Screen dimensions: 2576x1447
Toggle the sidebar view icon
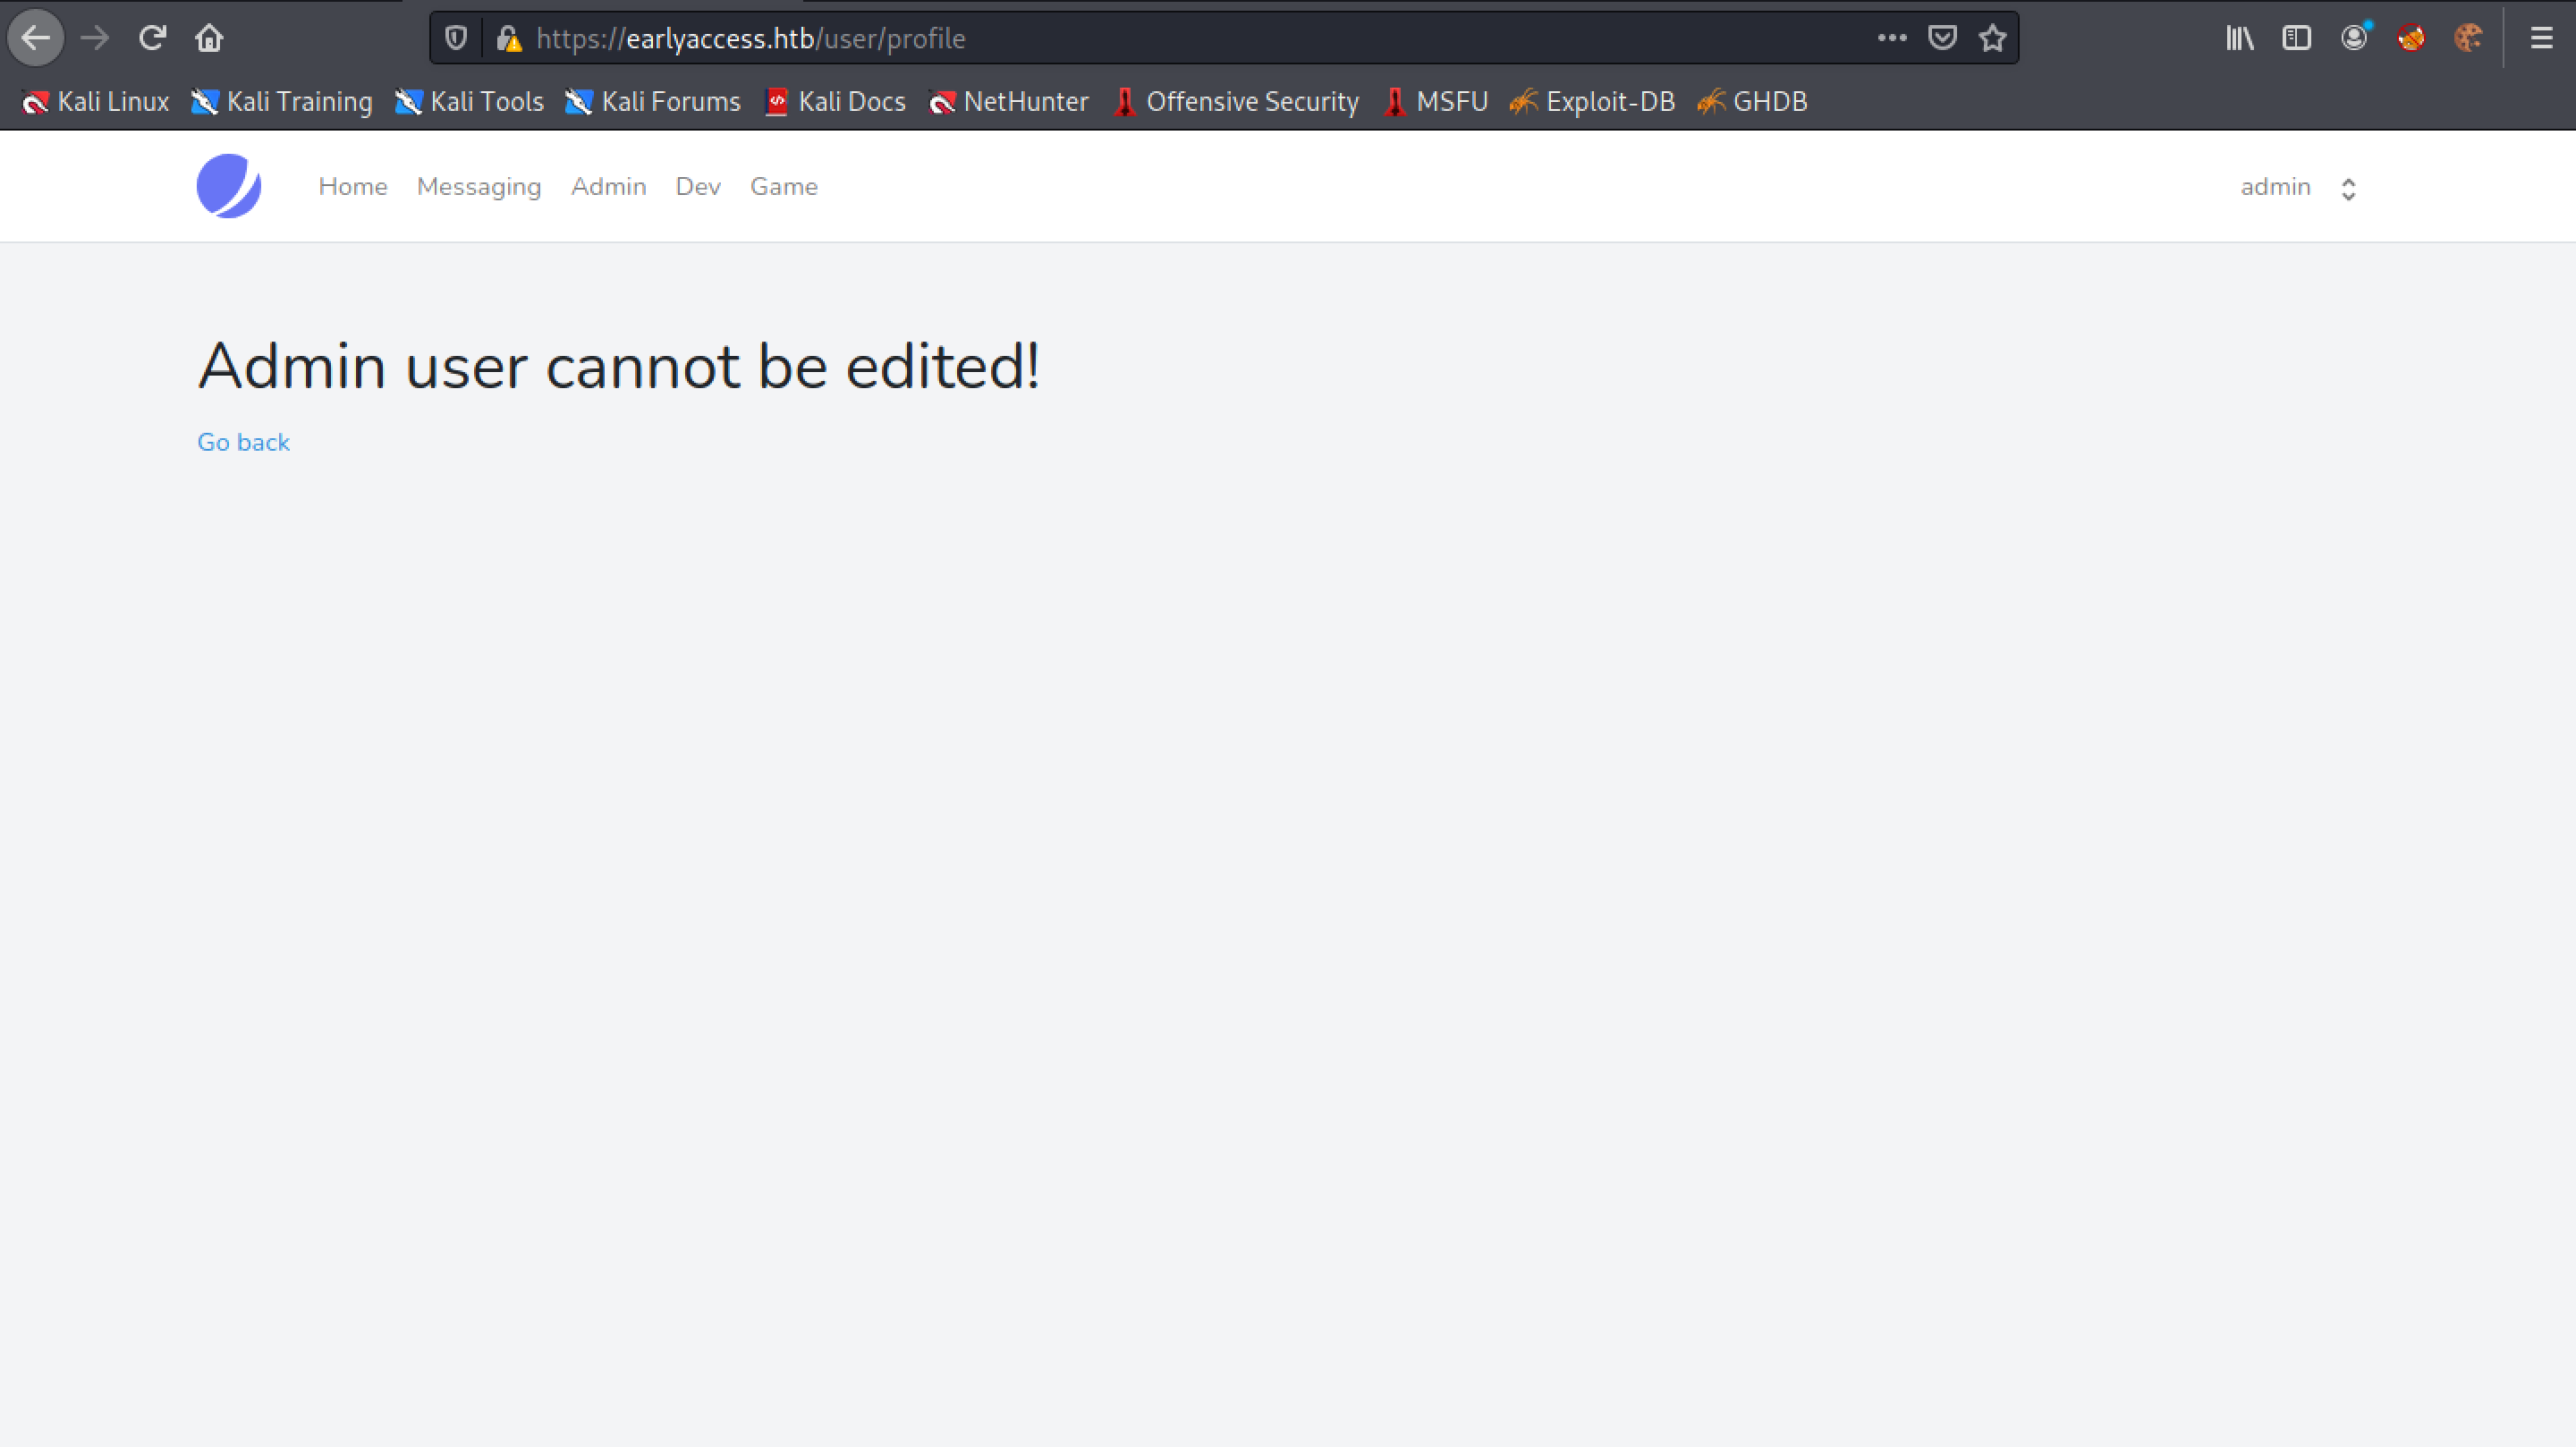[2296, 38]
